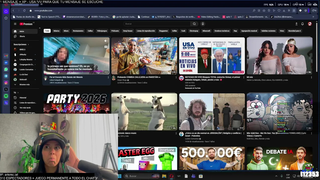Open the DEBATE IA video thumbnail
320x180 pixels.
click(279, 158)
